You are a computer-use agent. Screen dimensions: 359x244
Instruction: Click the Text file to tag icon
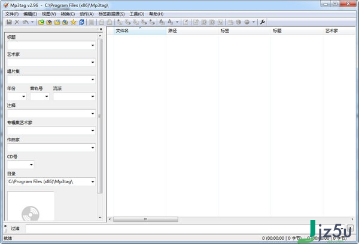(144, 22)
